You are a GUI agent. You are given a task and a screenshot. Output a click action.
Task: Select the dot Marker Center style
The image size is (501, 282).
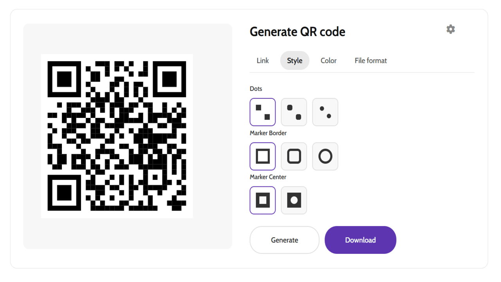click(294, 200)
